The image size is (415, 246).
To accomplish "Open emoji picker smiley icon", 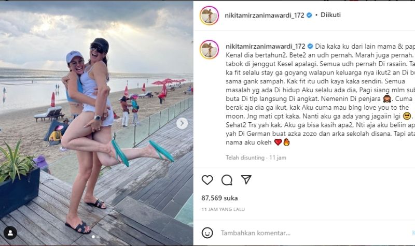I will 207,233.
